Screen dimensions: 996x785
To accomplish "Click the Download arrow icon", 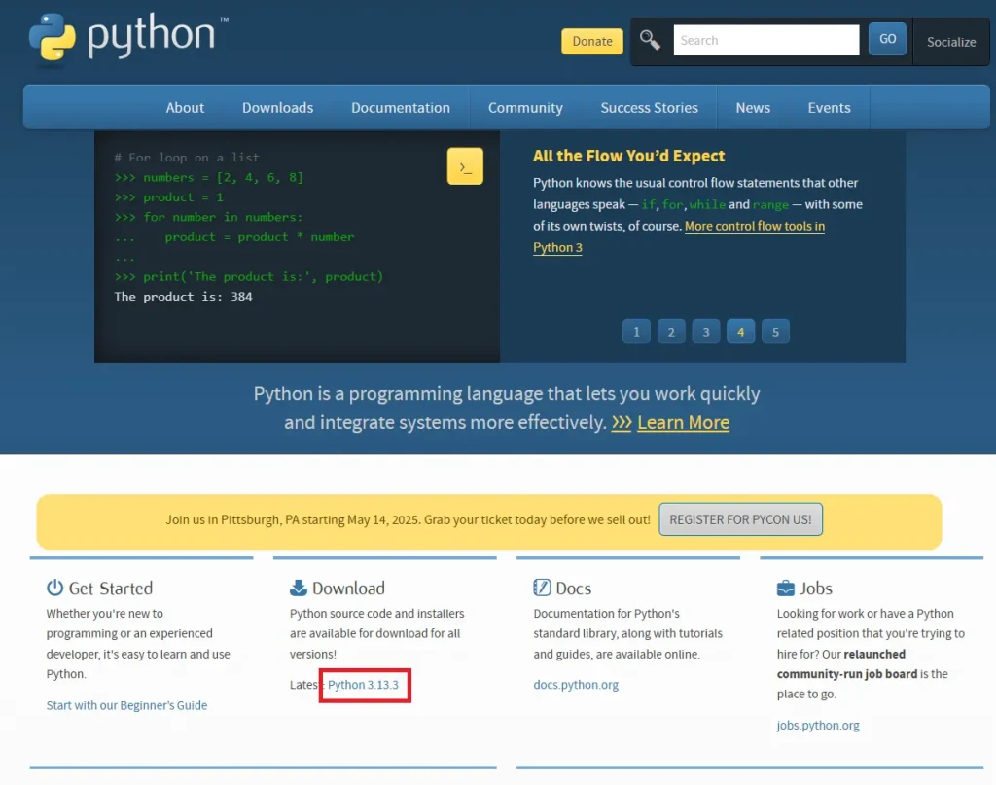I will pos(298,588).
